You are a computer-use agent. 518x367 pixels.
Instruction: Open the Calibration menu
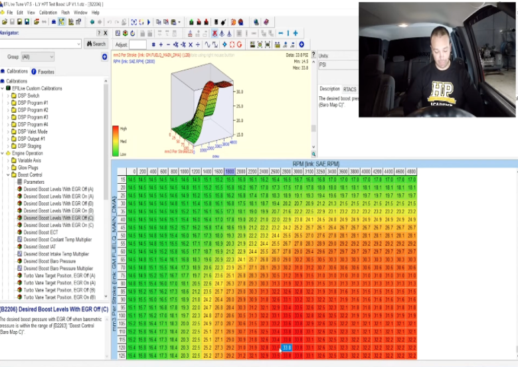click(x=48, y=13)
